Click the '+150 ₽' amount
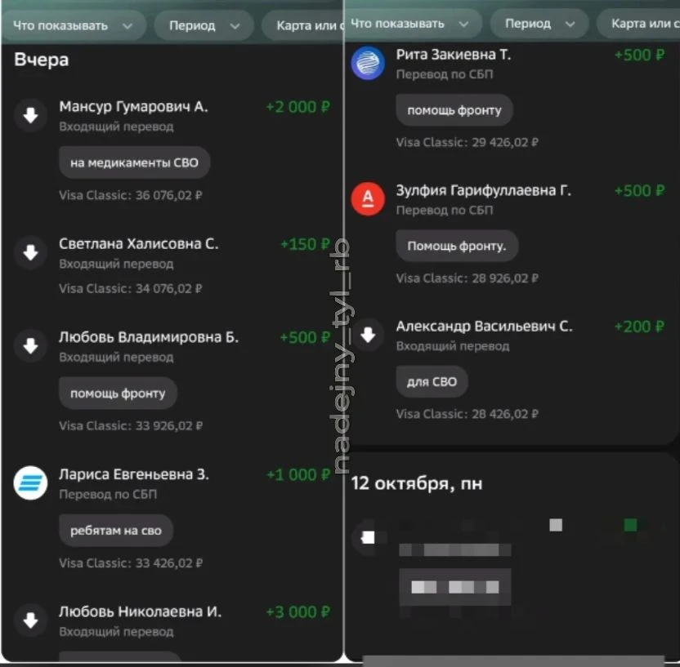The image size is (680, 667). (x=306, y=244)
